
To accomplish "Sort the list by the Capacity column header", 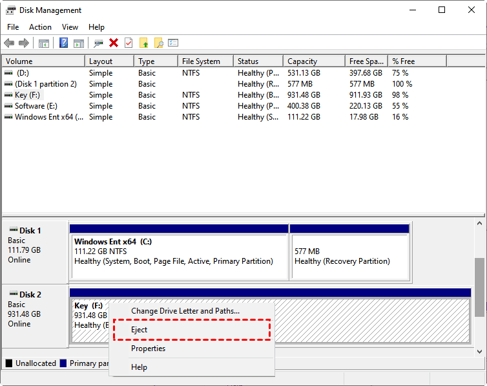I will (x=302, y=61).
